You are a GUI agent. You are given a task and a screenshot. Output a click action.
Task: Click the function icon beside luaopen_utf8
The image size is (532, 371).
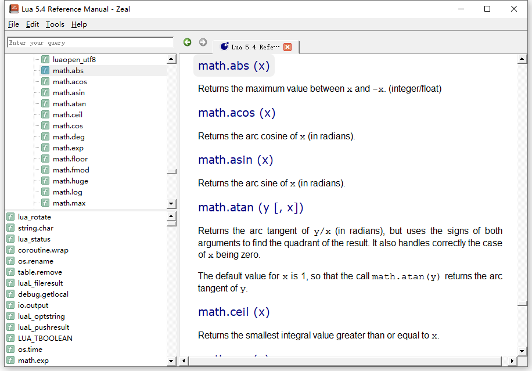pos(45,59)
